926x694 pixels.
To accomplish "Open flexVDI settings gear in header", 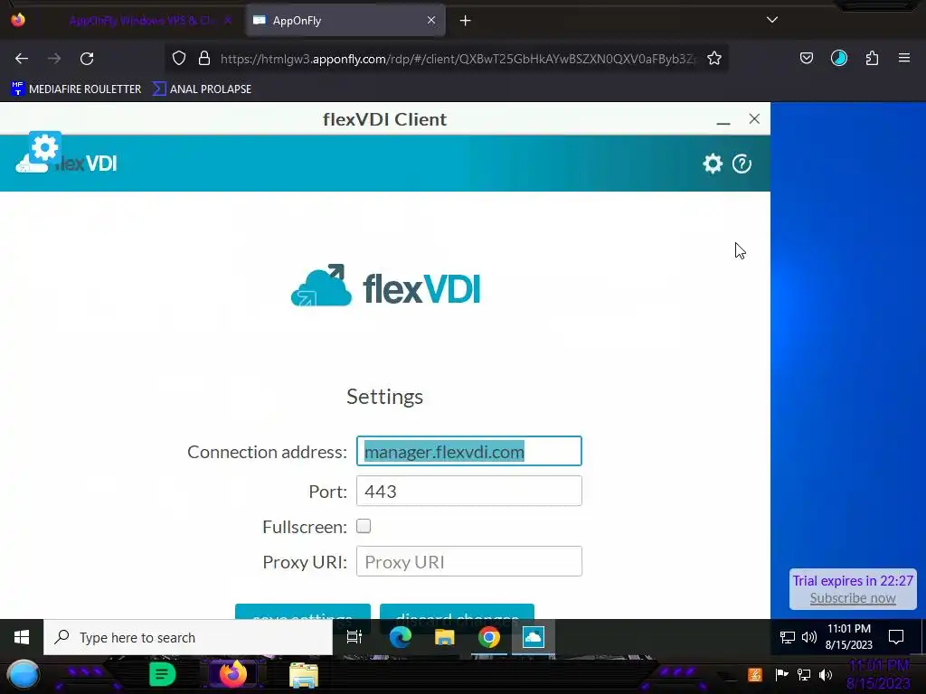I will (x=713, y=164).
